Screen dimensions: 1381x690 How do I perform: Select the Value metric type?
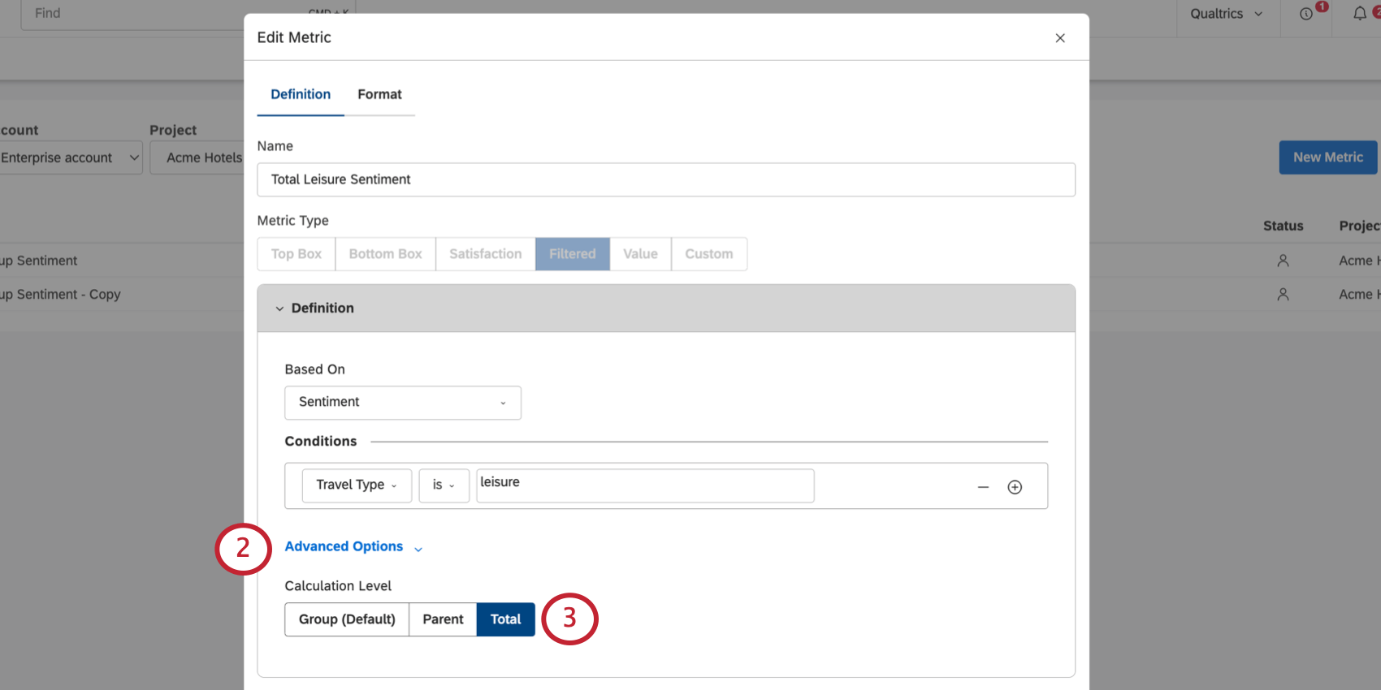coord(641,254)
